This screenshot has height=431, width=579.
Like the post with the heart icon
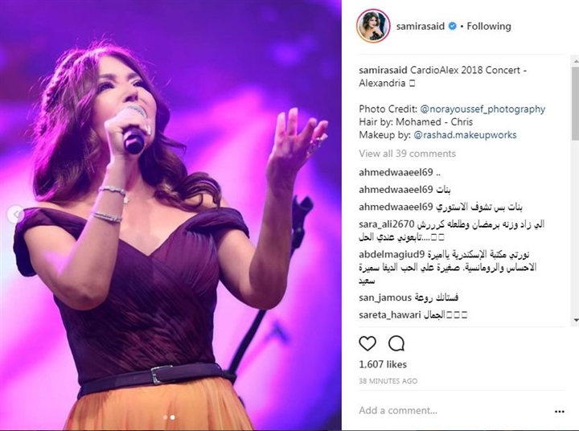368,343
